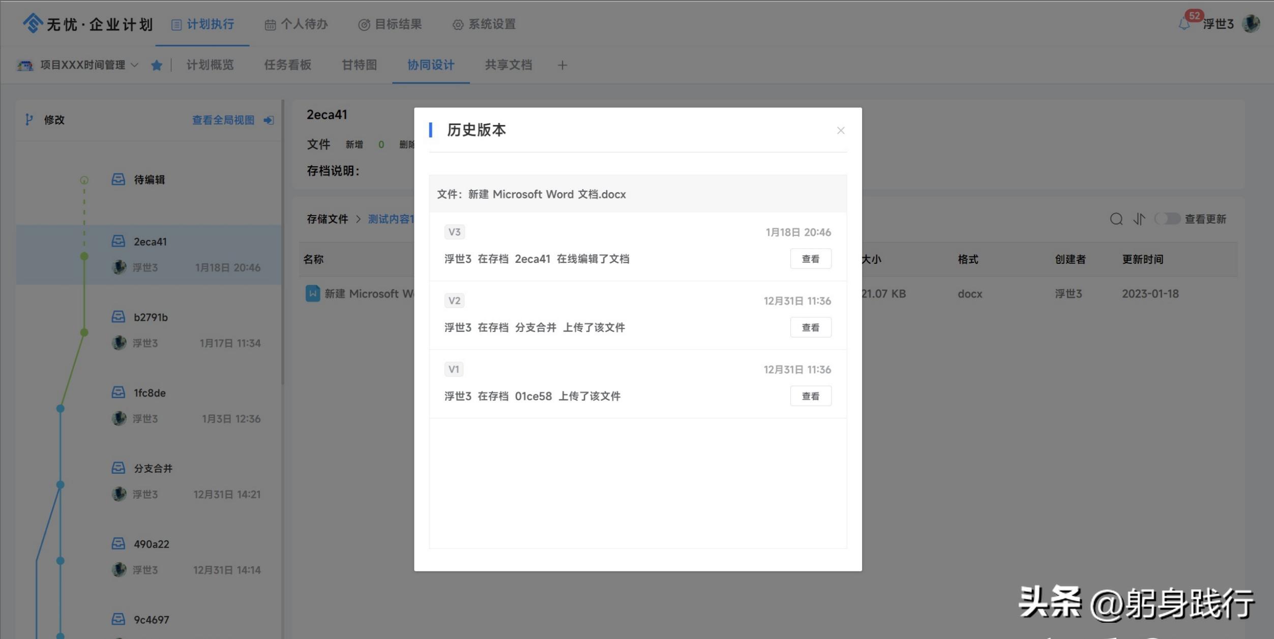Click the star favorite icon
Viewport: 1274px width, 639px height.
pos(157,65)
